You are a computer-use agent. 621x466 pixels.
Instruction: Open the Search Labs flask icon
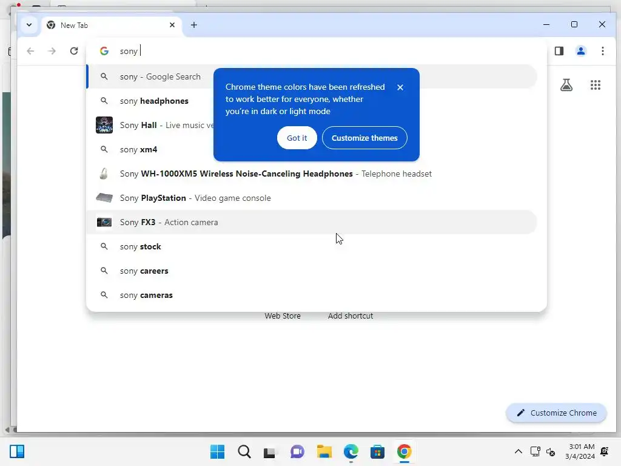pos(566,85)
